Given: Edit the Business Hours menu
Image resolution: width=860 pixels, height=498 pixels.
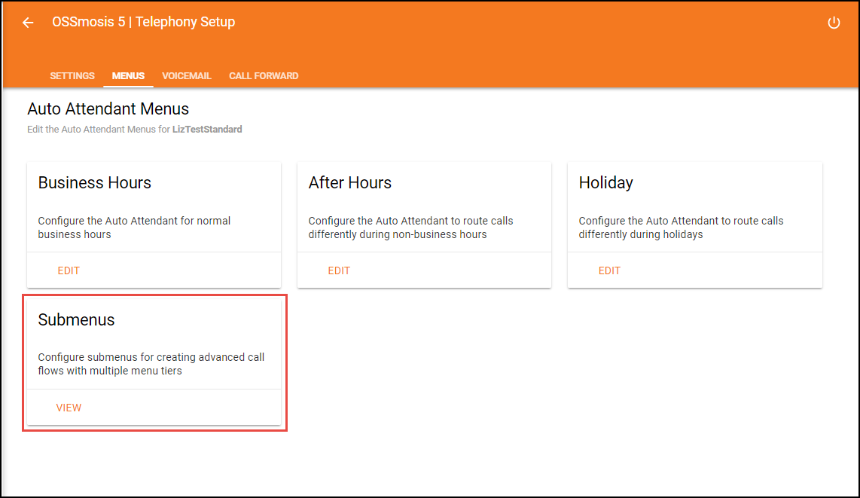Looking at the screenshot, I should pos(69,270).
